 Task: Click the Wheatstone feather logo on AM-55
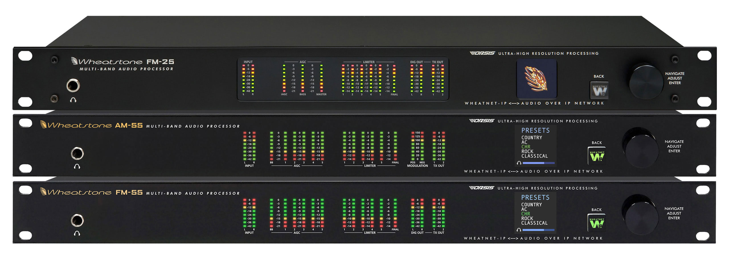pyautogui.click(x=44, y=124)
